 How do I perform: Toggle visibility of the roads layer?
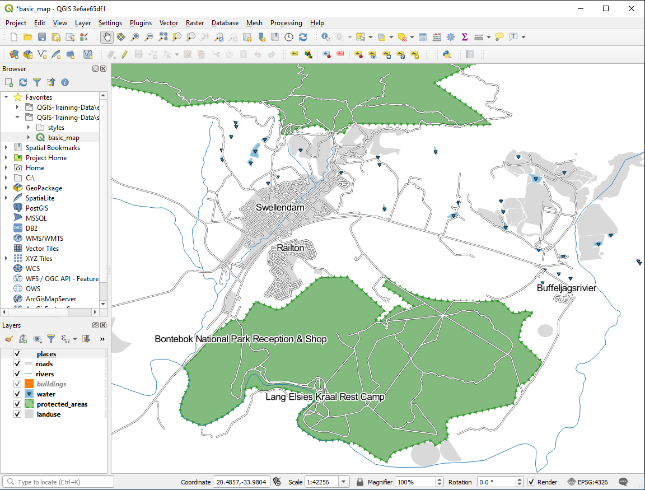[17, 364]
